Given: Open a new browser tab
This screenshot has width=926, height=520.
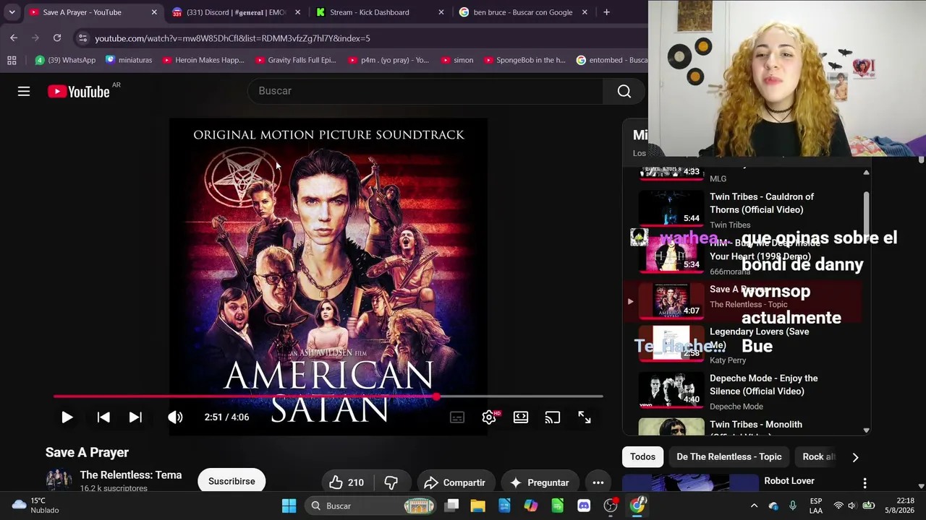Looking at the screenshot, I should (x=606, y=12).
